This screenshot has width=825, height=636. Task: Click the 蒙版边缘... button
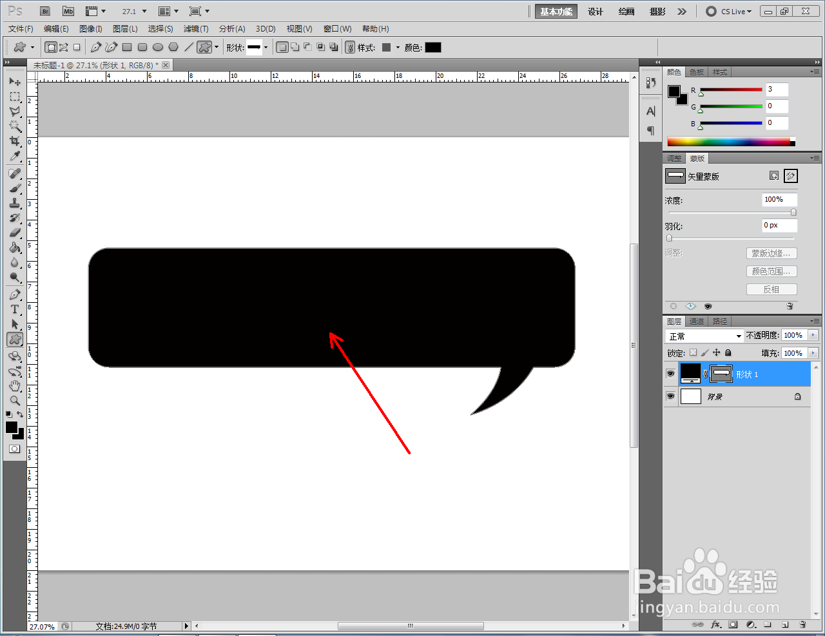772,253
